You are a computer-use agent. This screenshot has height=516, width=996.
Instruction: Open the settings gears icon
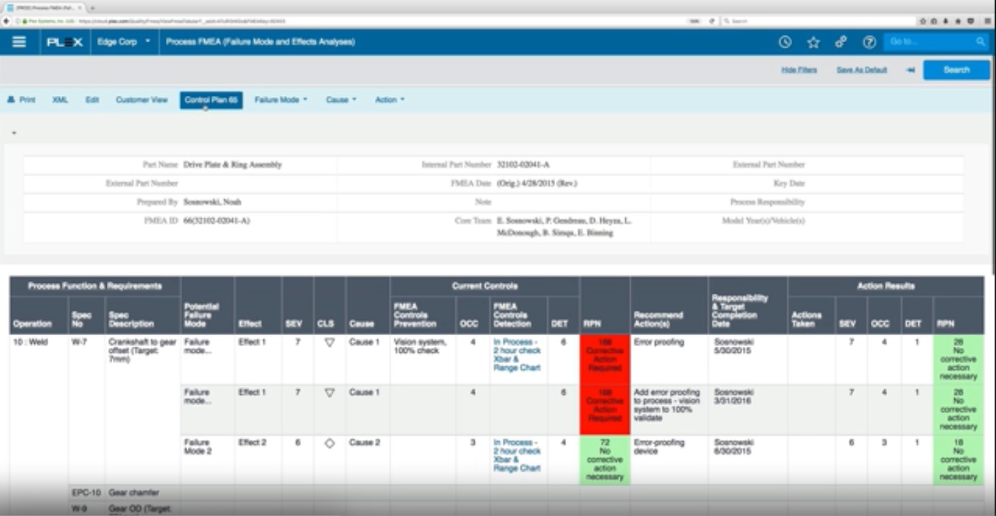click(x=840, y=42)
